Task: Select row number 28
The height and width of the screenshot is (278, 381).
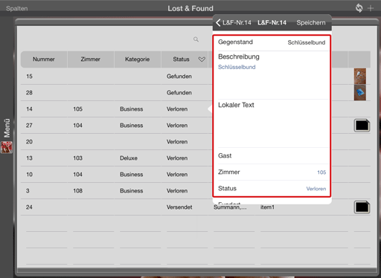Action: 29,93
